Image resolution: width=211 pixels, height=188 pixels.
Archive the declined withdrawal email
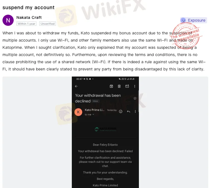111,86
